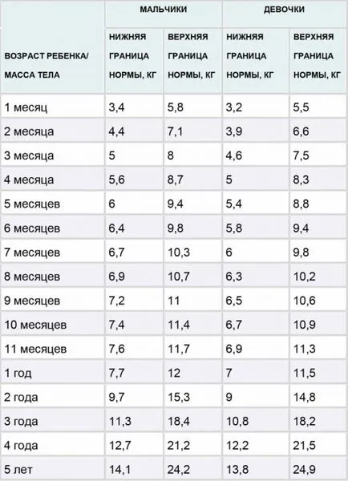Select the 4 года row label
This screenshot has width=348, height=481.
coord(21,446)
